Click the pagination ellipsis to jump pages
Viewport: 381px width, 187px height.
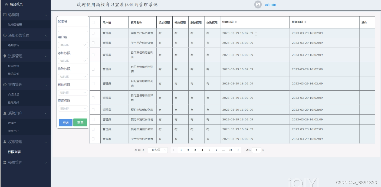[224, 150]
